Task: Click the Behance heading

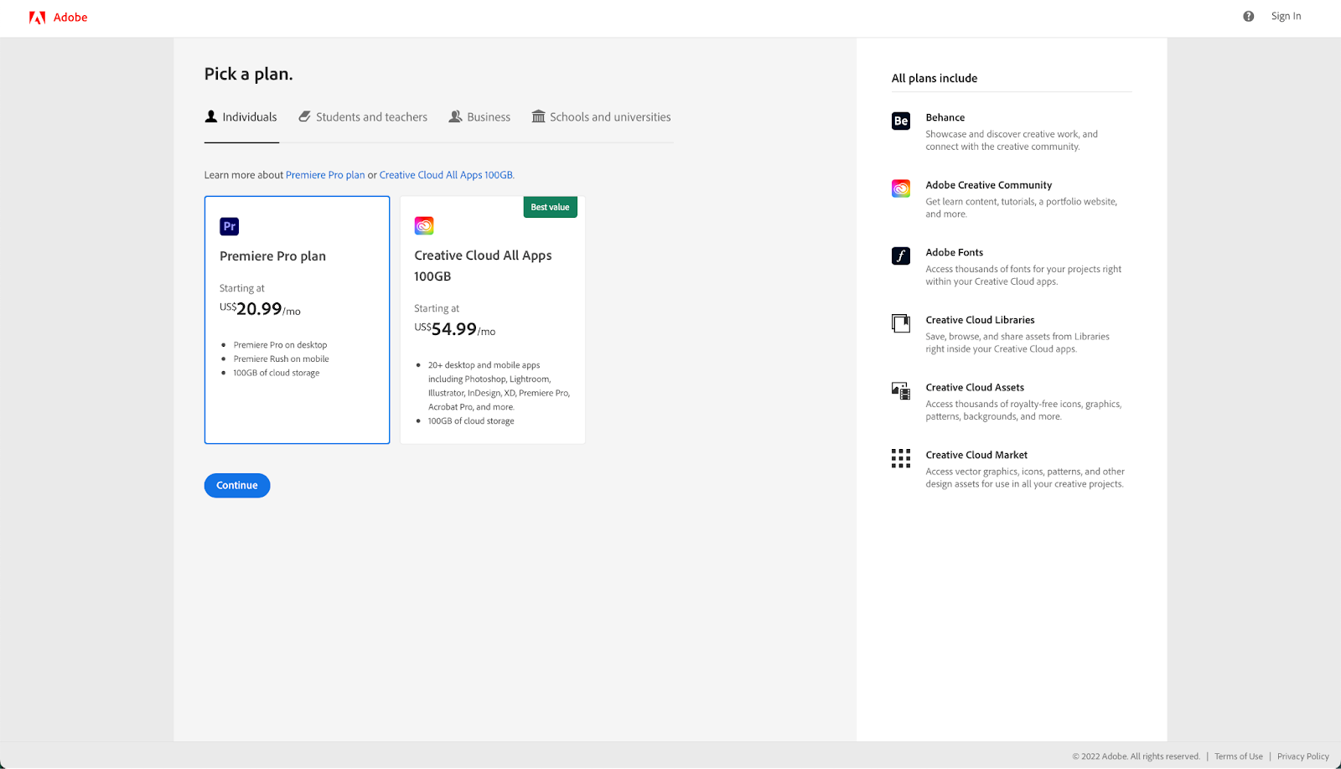Action: coord(945,118)
